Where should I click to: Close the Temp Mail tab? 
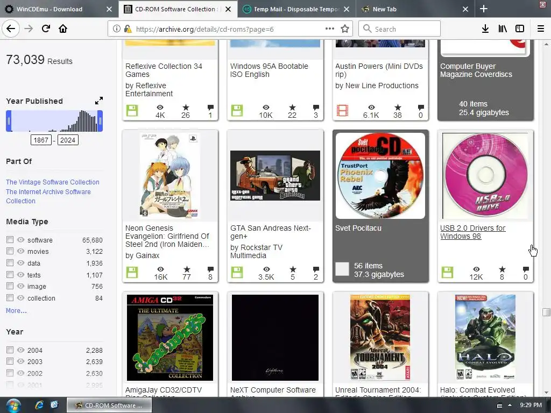(x=347, y=9)
